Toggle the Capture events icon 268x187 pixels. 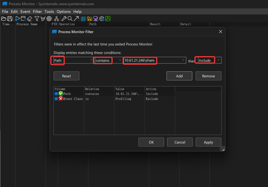click(17, 19)
